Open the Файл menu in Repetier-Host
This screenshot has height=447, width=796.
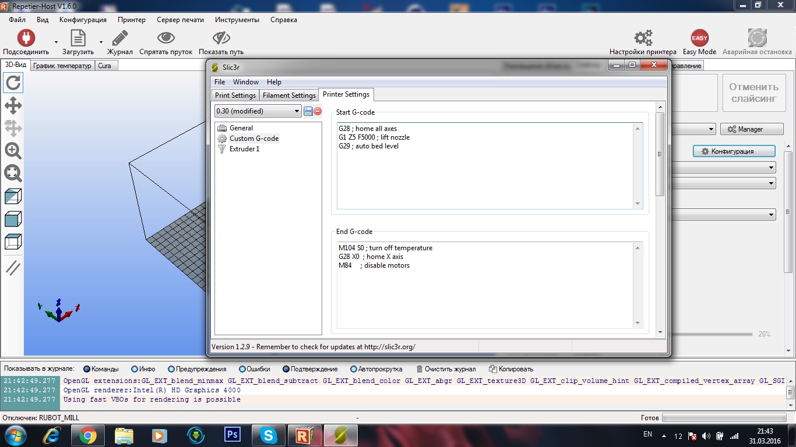[x=17, y=20]
